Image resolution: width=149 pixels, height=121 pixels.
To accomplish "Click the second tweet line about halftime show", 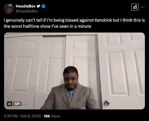I will tap(47, 26).
